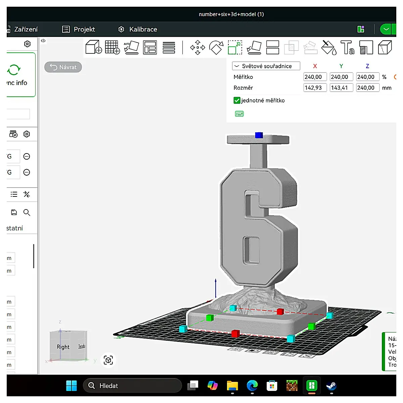Viewport: 403px width, 403px height.
Task: Click the keyboard shortcut icon
Action: pyautogui.click(x=239, y=114)
